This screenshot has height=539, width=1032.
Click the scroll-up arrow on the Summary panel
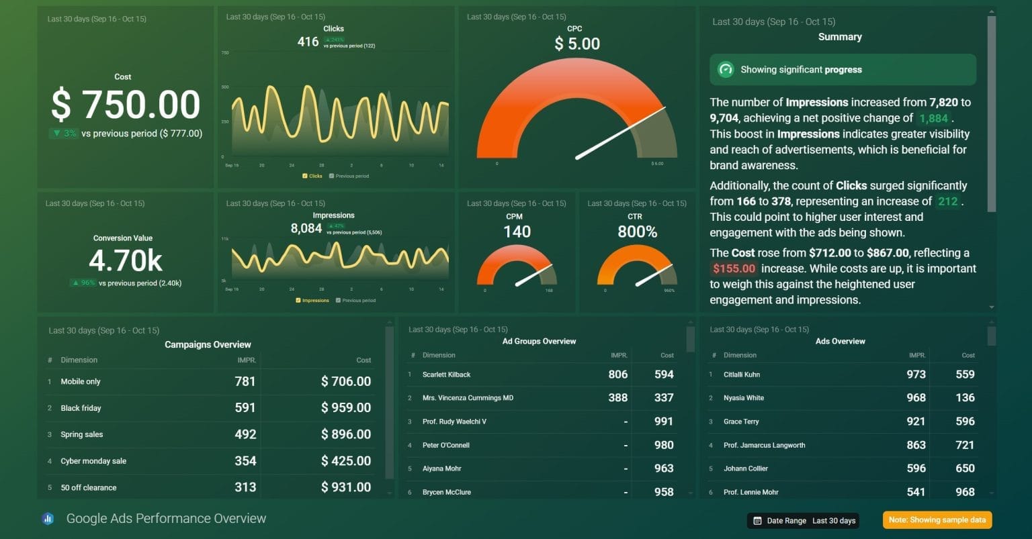(992, 10)
